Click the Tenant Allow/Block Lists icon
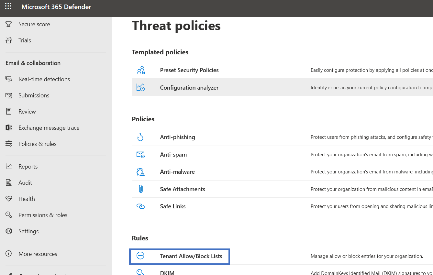The height and width of the screenshot is (275, 433). coord(140,256)
